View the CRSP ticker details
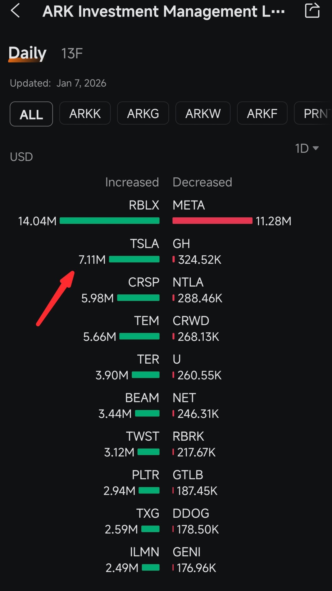The width and height of the screenshot is (332, 591). pyautogui.click(x=144, y=282)
